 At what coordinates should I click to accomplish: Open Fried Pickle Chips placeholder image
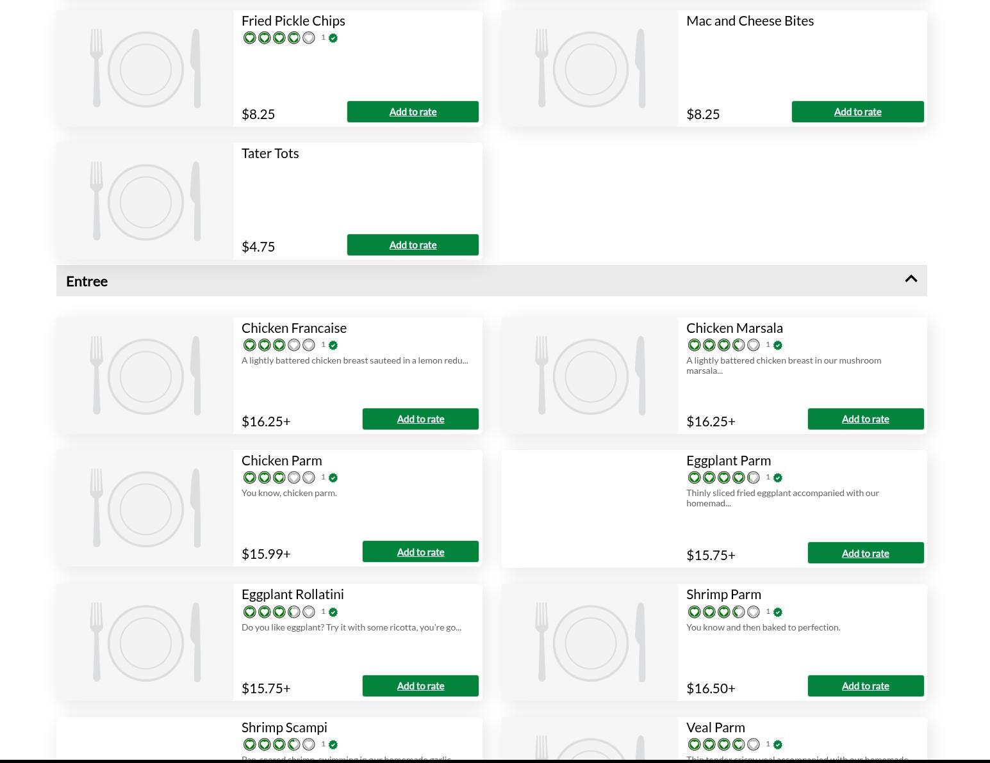click(145, 68)
